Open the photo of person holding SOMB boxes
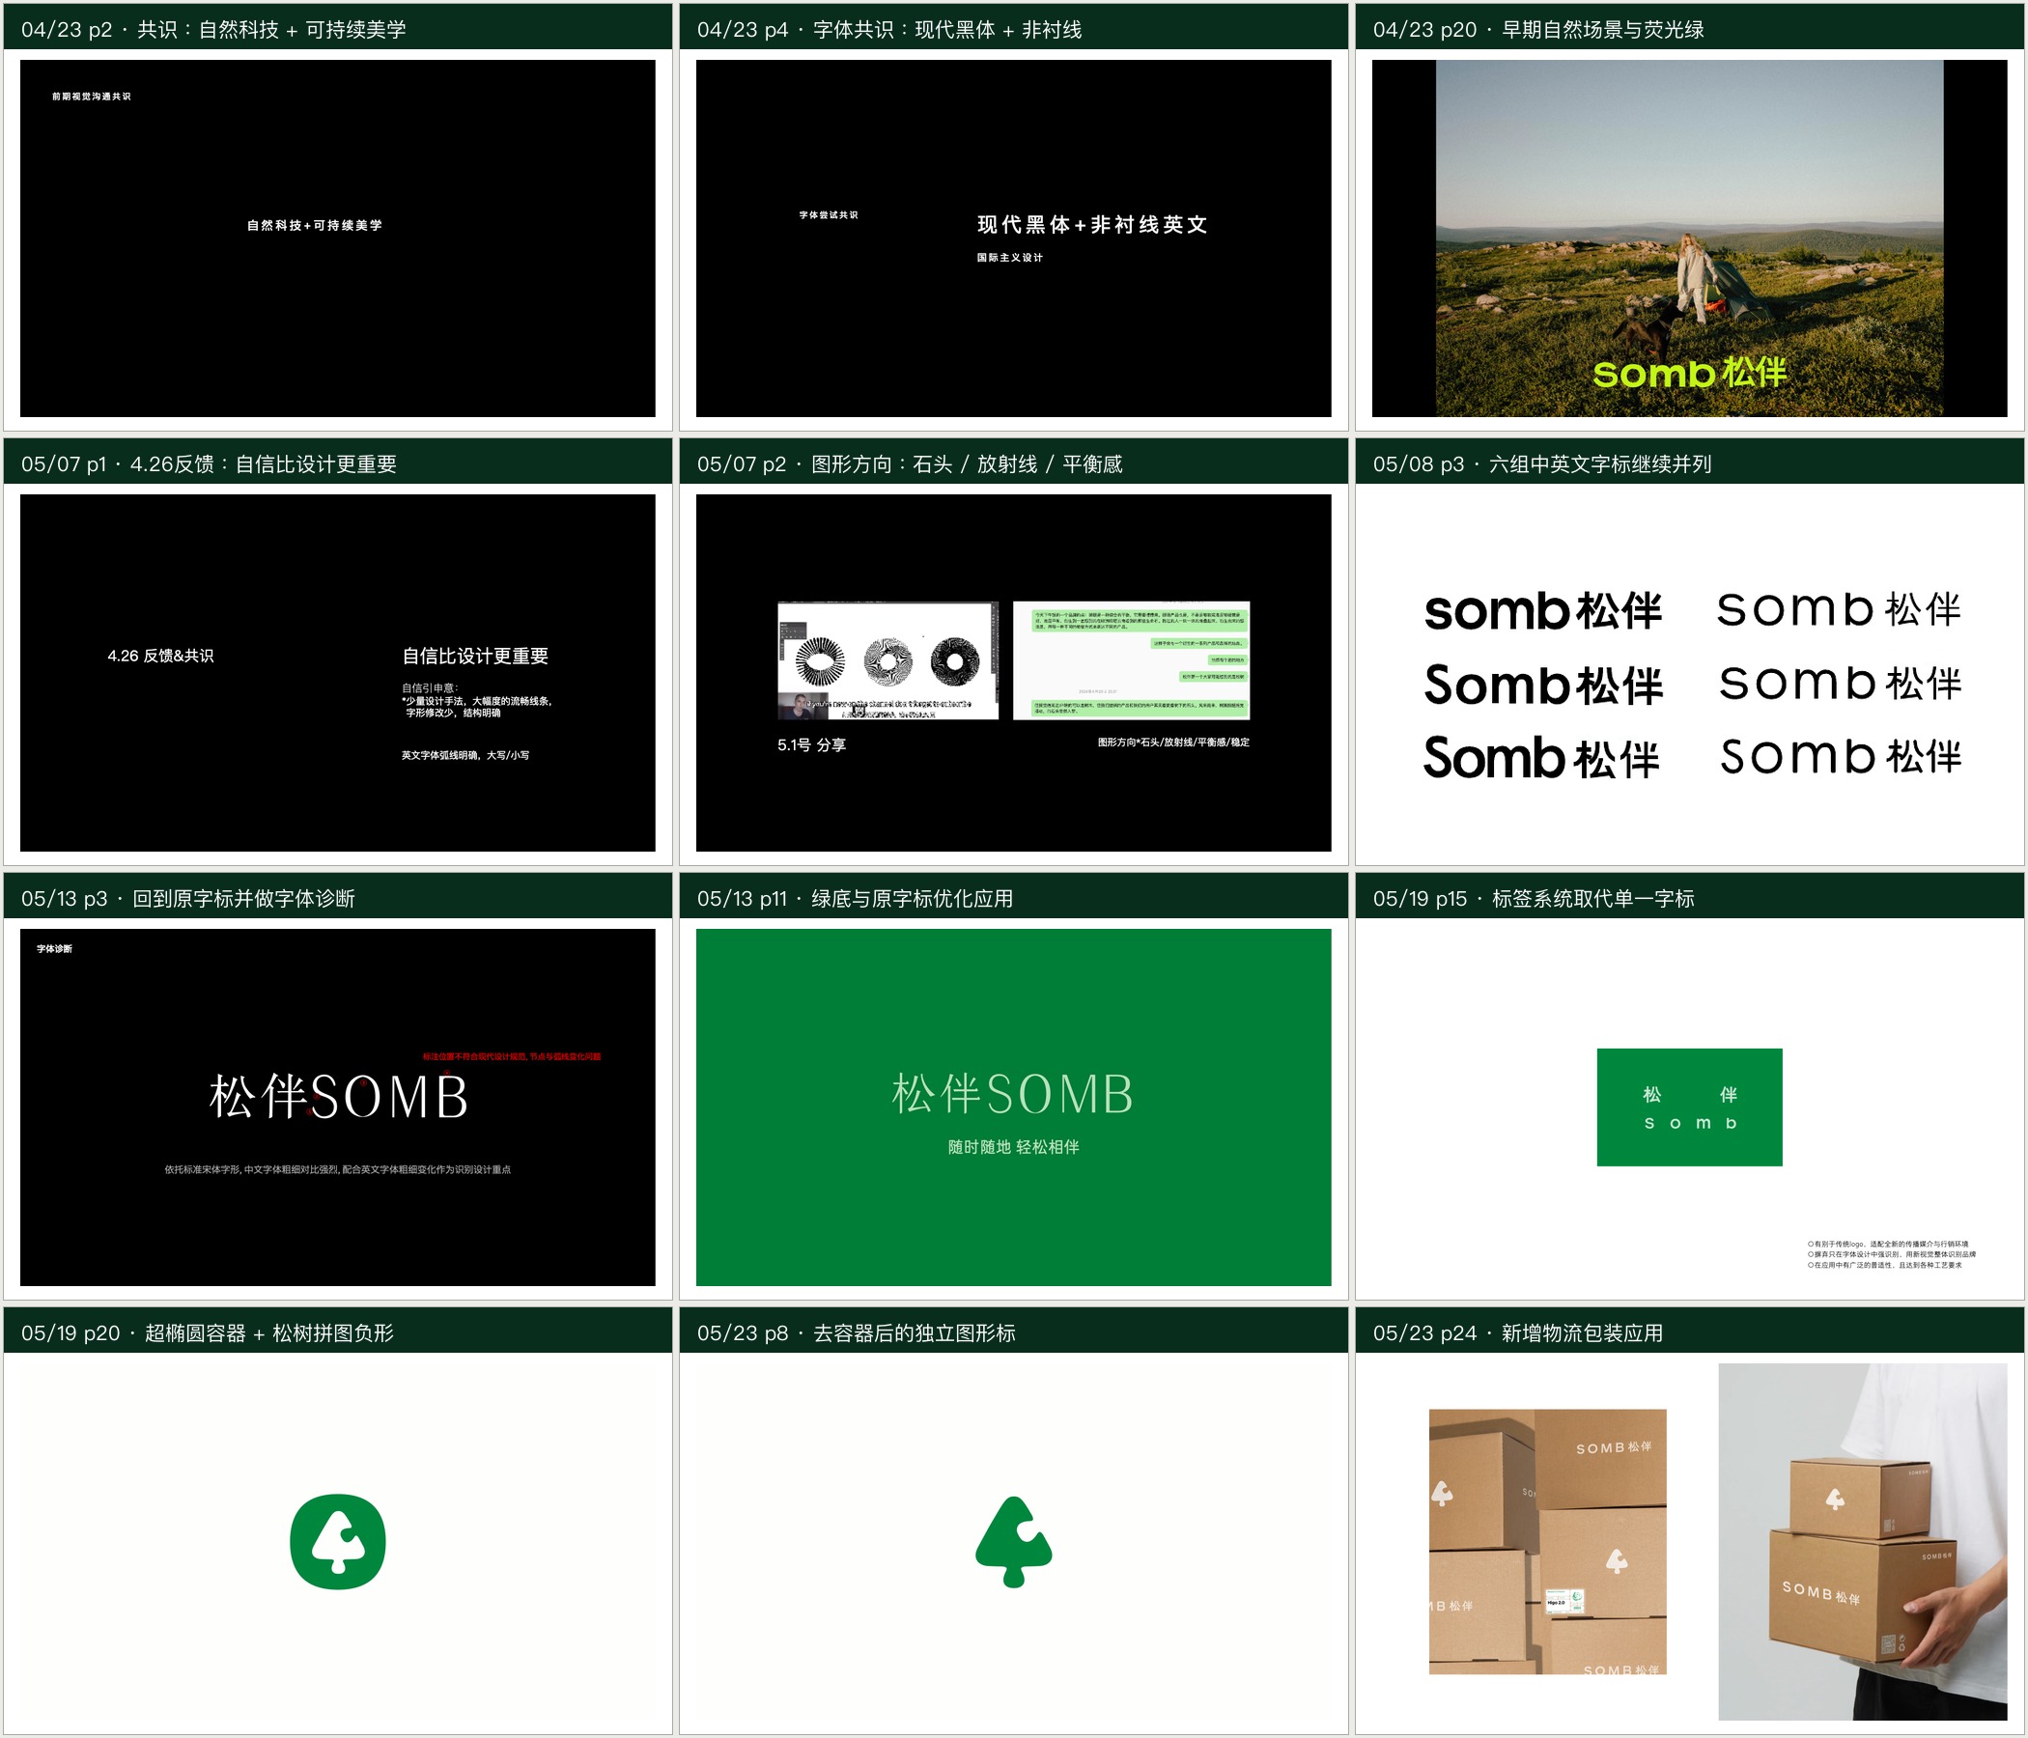Screen dimensions: 2028x1738 click(1863, 1541)
